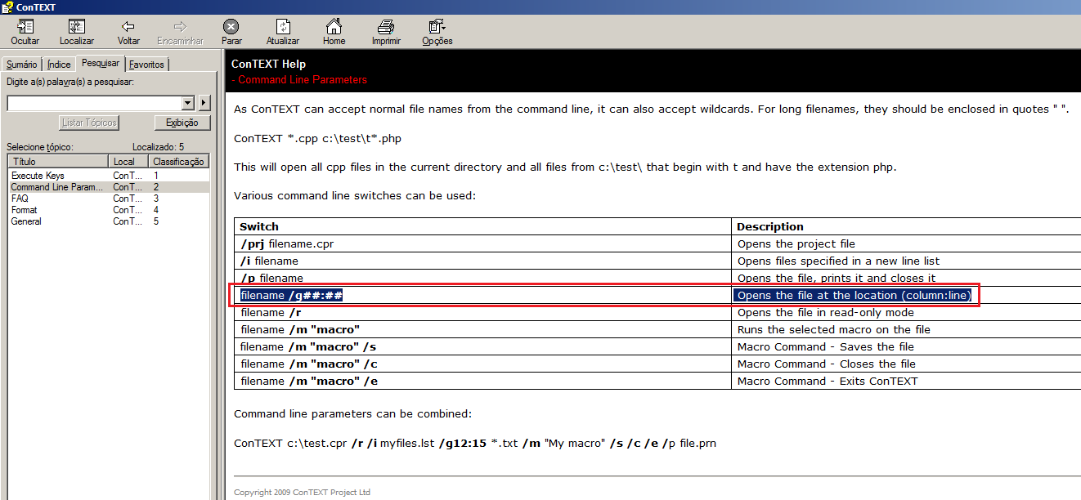Image resolution: width=1081 pixels, height=500 pixels.
Task: Print the topic with Imprimir
Action: click(386, 27)
